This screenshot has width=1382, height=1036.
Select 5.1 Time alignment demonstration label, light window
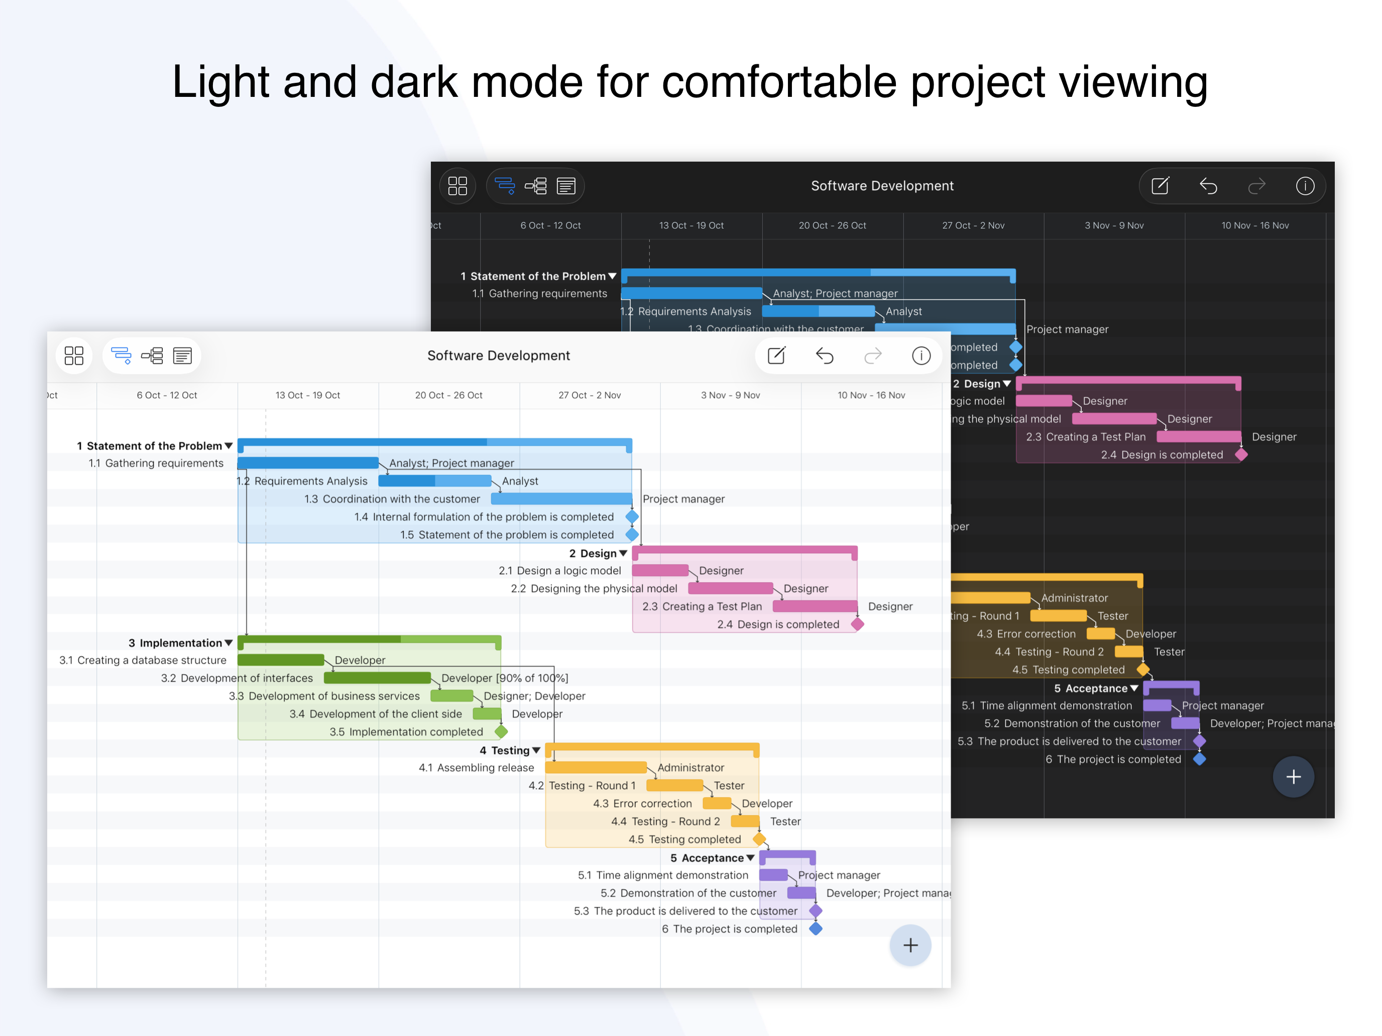[663, 875]
